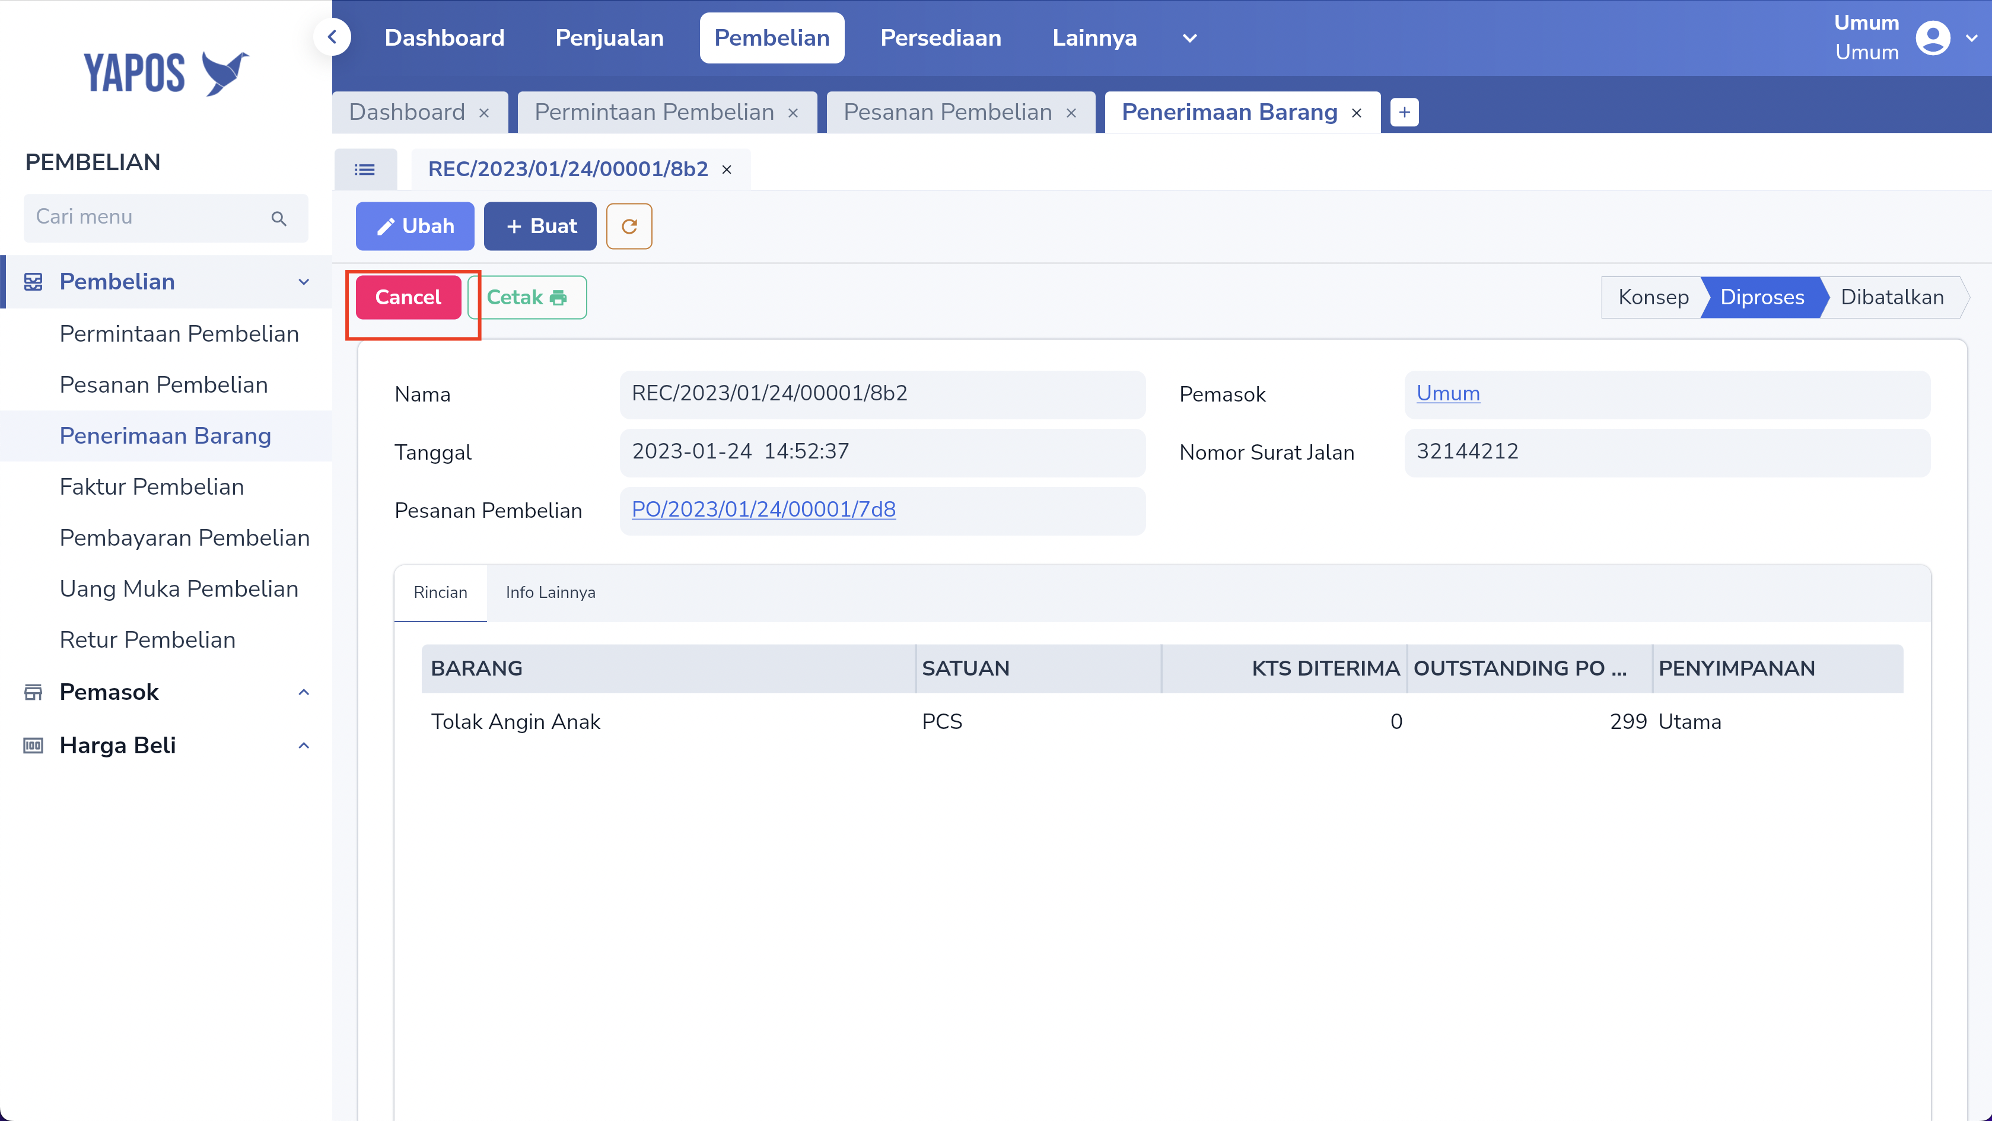Click the OUTSTANDING PO column header
This screenshot has height=1121, width=1992.
(x=1529, y=668)
